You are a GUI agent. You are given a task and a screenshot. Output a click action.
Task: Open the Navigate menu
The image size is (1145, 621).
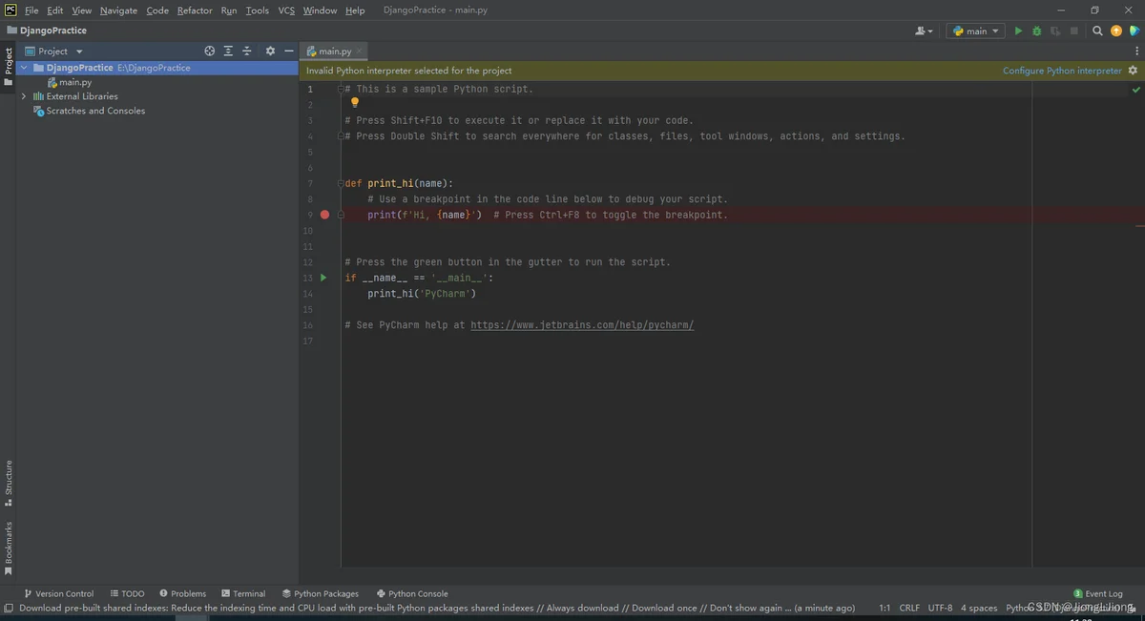118,10
